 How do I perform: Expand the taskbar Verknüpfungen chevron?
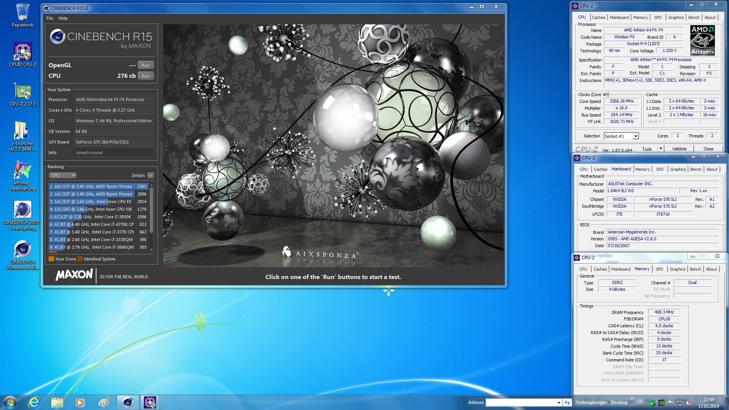pos(632,399)
